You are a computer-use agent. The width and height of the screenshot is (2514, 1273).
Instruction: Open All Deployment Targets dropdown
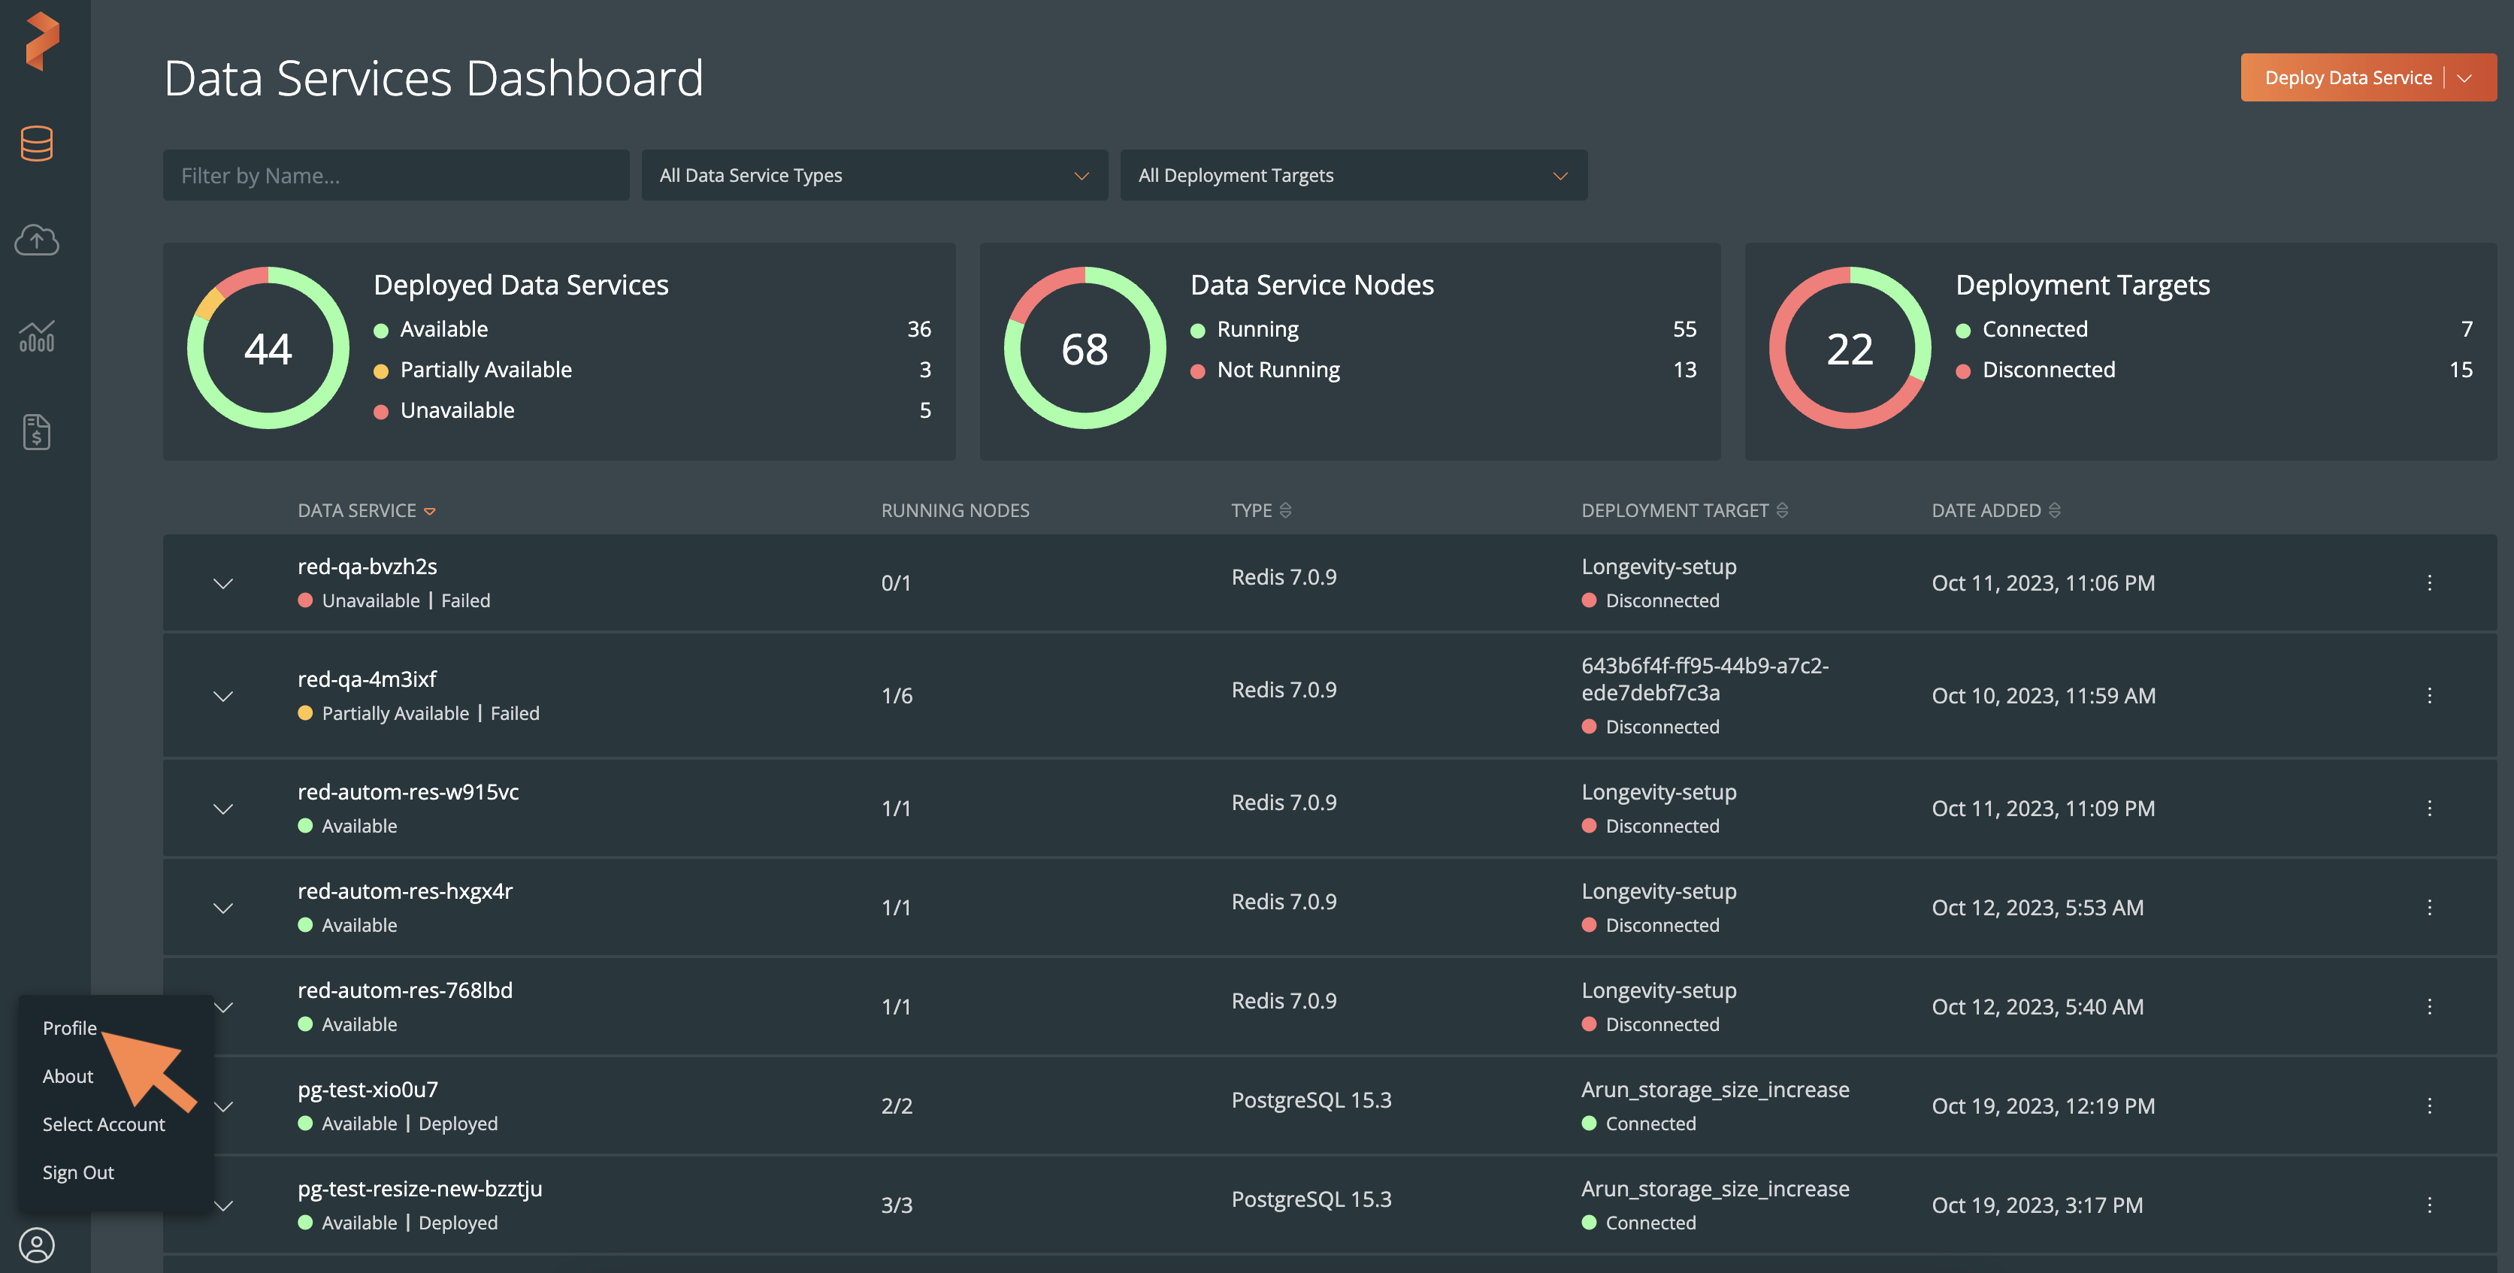(1353, 176)
